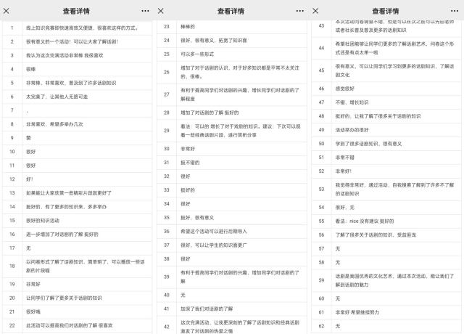Select the '挺不错的' response in row 31

click(190, 163)
